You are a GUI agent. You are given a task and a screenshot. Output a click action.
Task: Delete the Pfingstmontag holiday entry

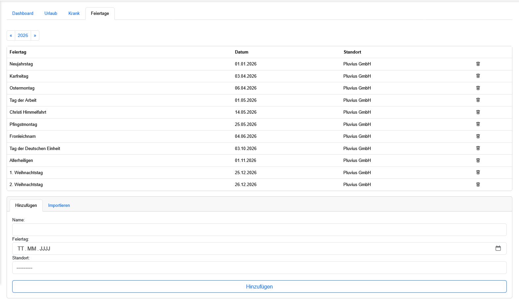click(478, 124)
